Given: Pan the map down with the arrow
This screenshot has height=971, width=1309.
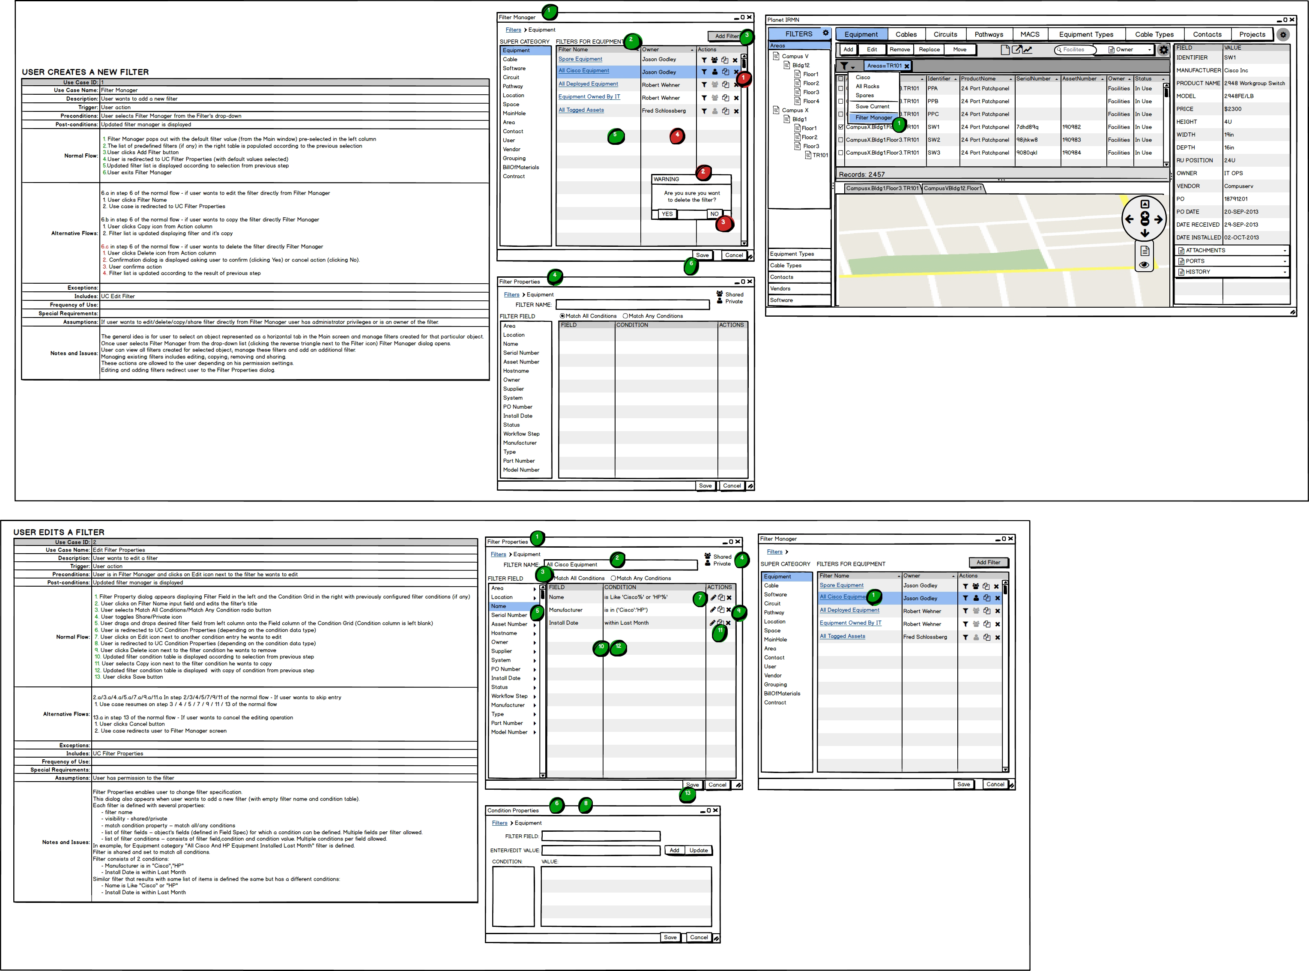Looking at the screenshot, I should coord(1145,234).
